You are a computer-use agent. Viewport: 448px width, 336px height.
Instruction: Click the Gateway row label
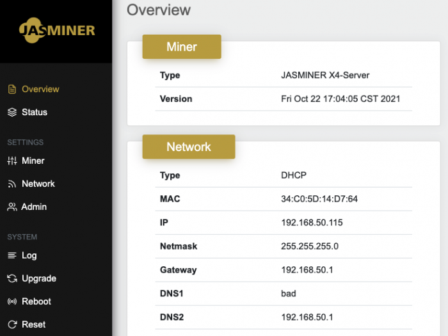[x=179, y=270]
